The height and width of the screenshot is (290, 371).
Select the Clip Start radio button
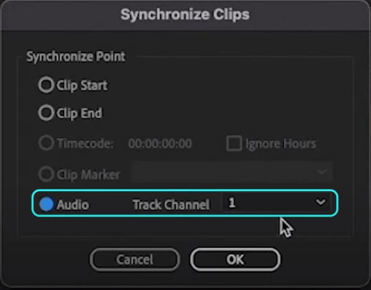pyautogui.click(x=46, y=85)
